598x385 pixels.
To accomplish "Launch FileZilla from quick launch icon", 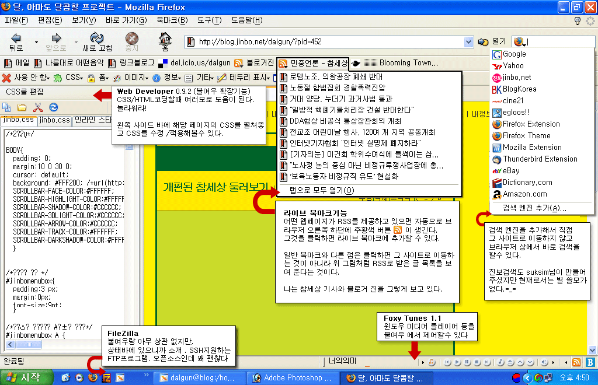I will [106, 378].
